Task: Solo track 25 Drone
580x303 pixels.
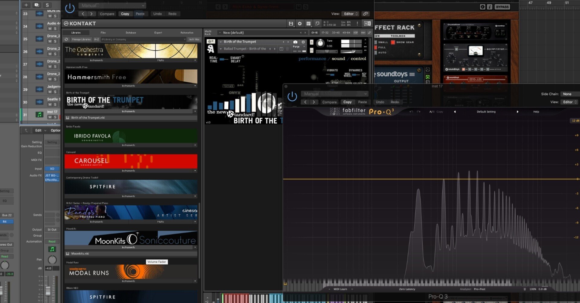Action: [55, 41]
